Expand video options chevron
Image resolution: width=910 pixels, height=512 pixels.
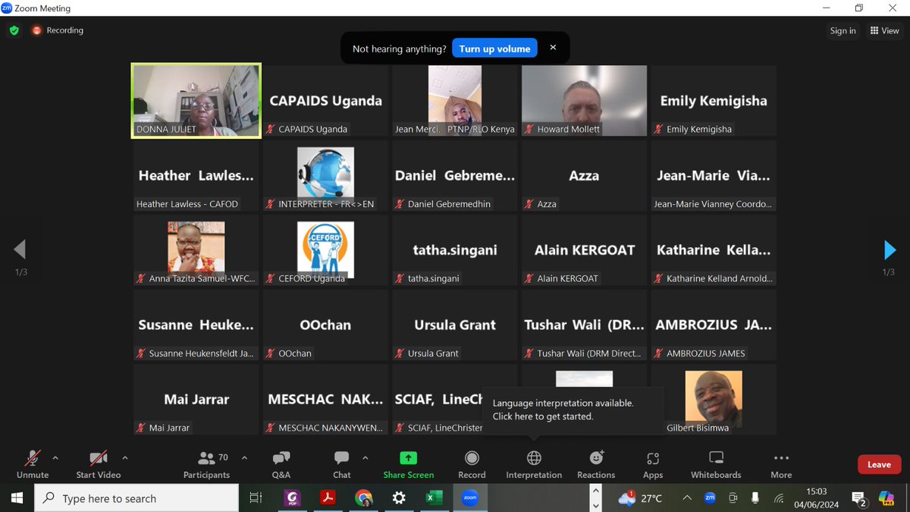coord(124,457)
